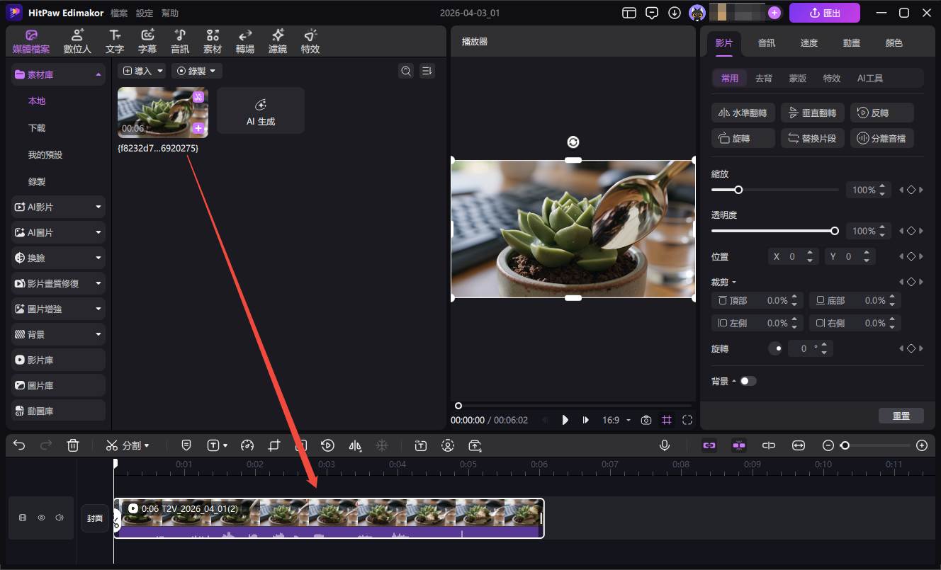Select the Mirror/flip tool in timeline toolbar
Image resolution: width=941 pixels, height=570 pixels.
coord(355,445)
